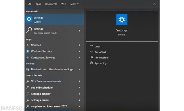The height and width of the screenshot is (111, 184).
Task: Click the search icon next to 'sea mlb schedule'
Action: [28, 88]
